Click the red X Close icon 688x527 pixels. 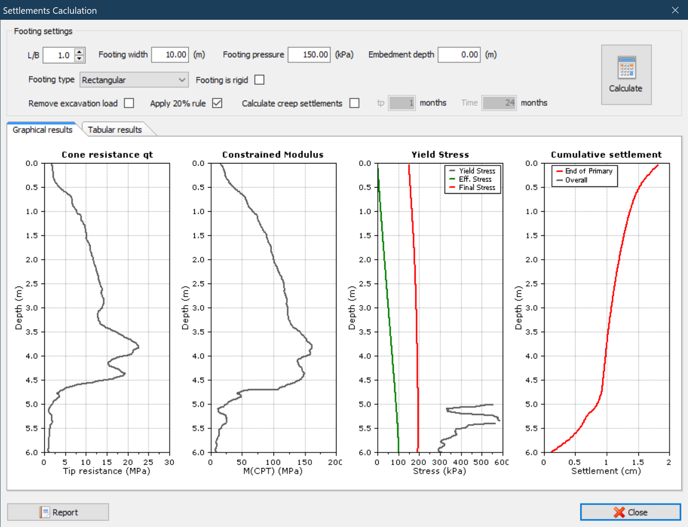(619, 512)
